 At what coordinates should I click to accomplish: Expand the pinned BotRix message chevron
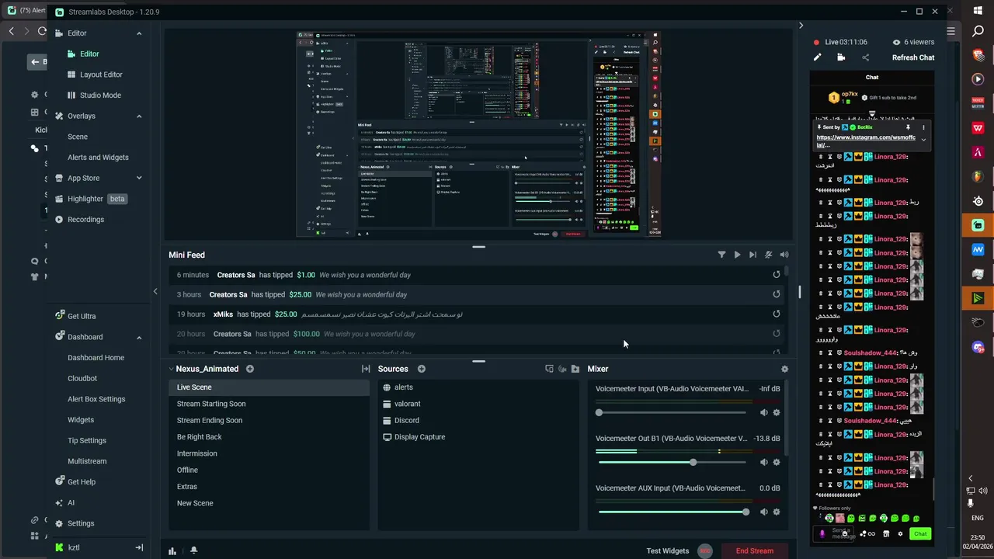[x=923, y=140]
